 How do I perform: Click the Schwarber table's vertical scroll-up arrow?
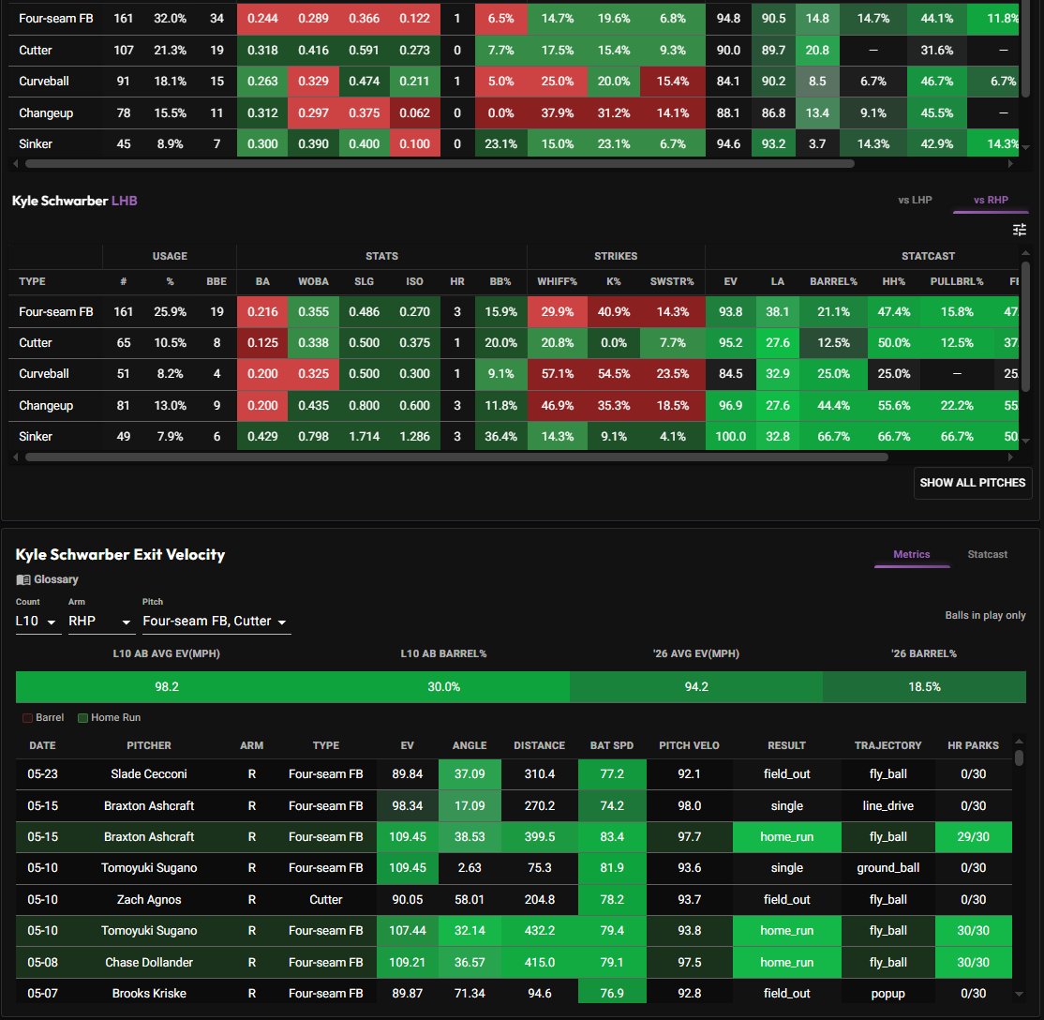click(x=1025, y=253)
